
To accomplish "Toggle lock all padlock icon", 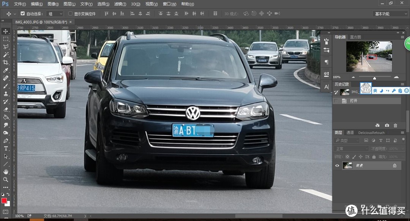I will pos(374,157).
